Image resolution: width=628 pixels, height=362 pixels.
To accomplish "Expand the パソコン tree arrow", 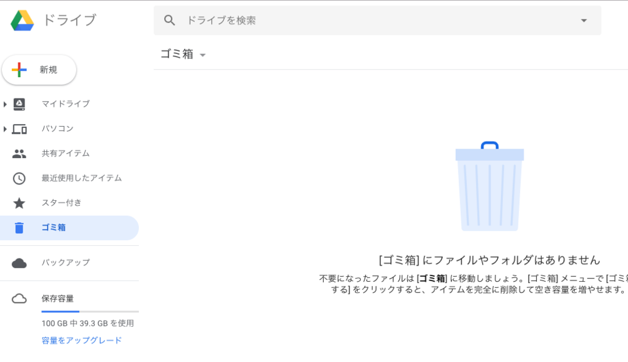I will pyautogui.click(x=5, y=129).
